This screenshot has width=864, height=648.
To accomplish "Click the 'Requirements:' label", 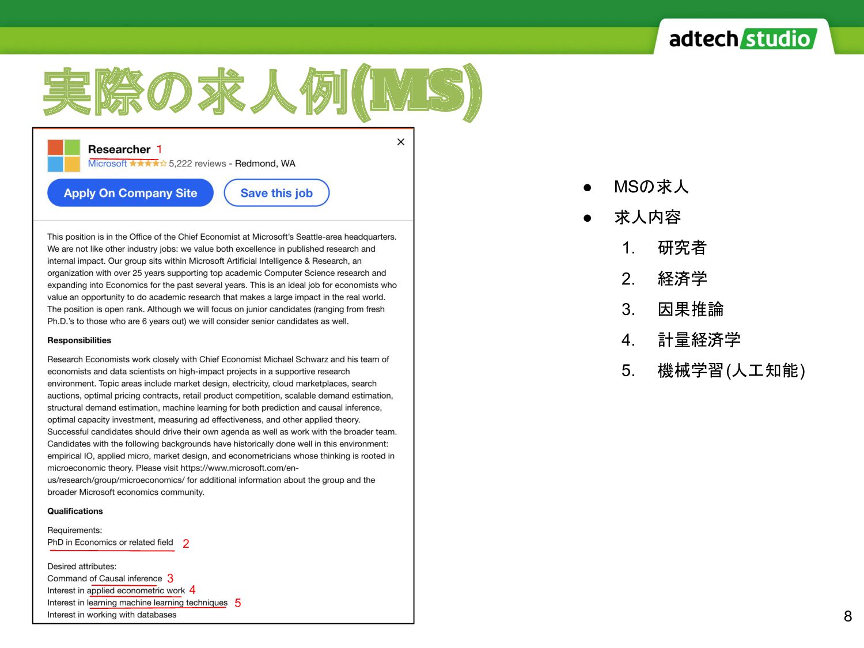I will click(75, 530).
